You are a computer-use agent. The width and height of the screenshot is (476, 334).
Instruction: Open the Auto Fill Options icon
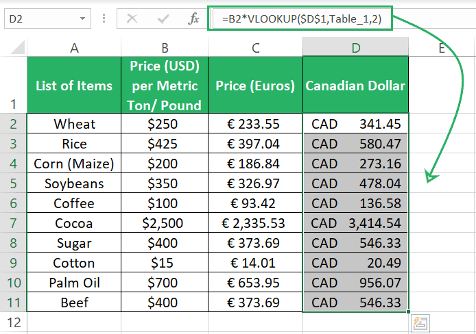[420, 324]
